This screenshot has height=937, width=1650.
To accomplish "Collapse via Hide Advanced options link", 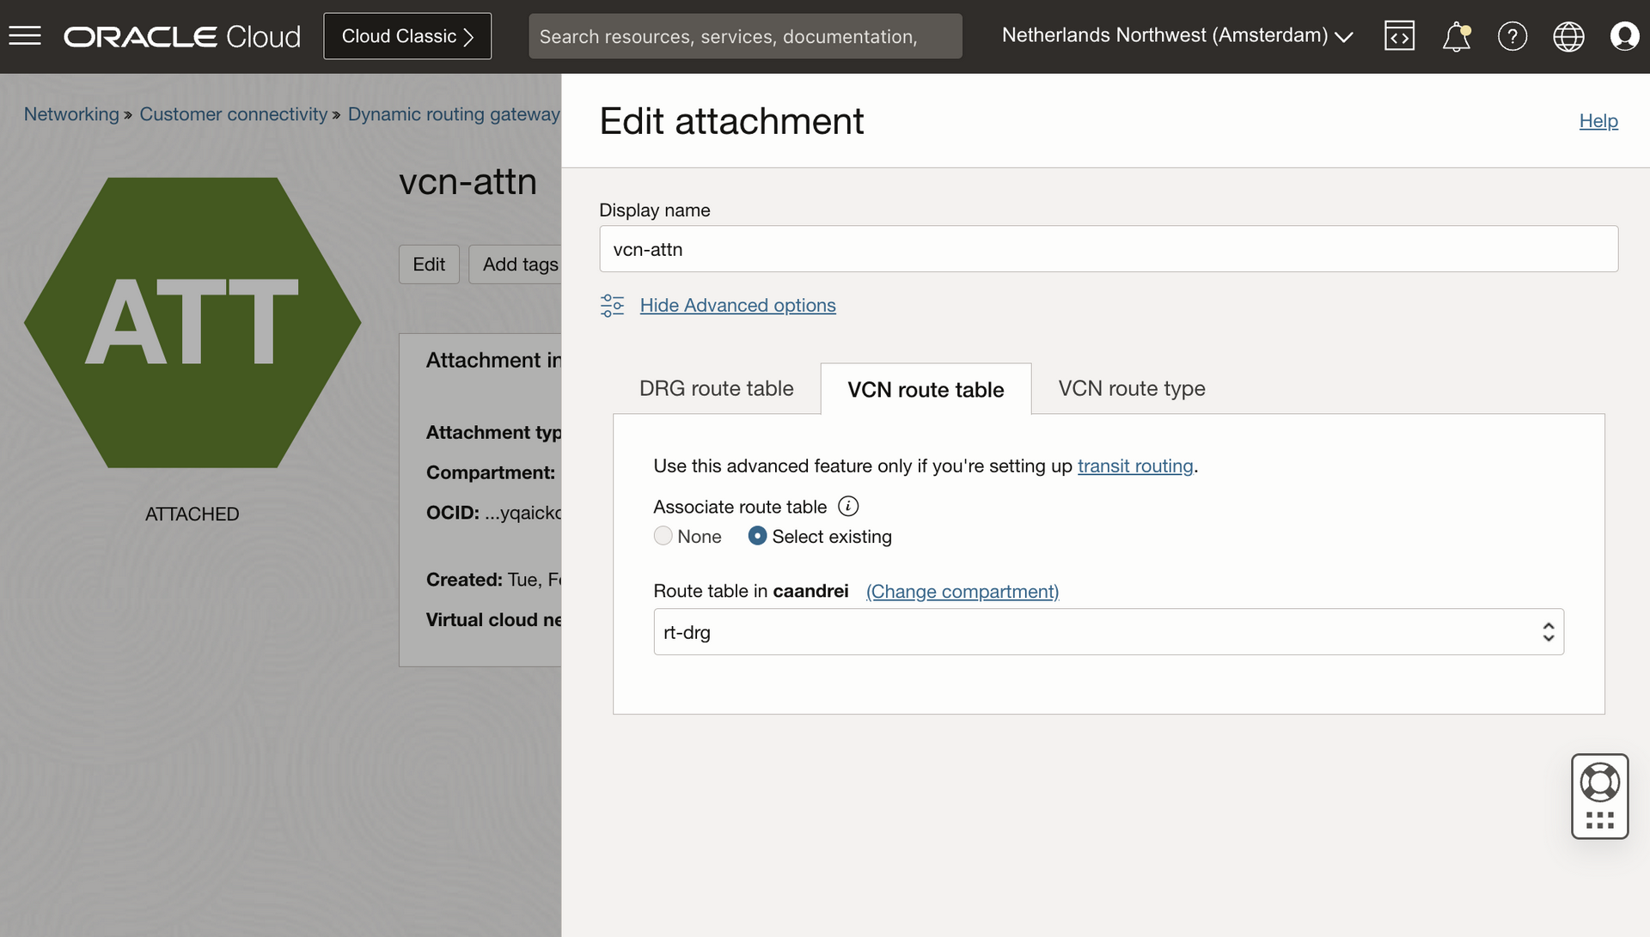I will coord(737,305).
